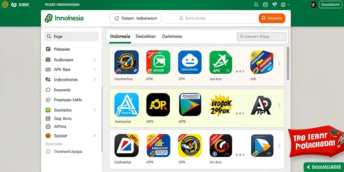Screen dimensions: 344x172
Task: Click the vertical scrollbar of app list
Action: pos(288,63)
